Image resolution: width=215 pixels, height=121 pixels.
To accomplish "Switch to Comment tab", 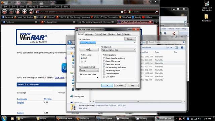I will pyautogui.click(x=127, y=34).
